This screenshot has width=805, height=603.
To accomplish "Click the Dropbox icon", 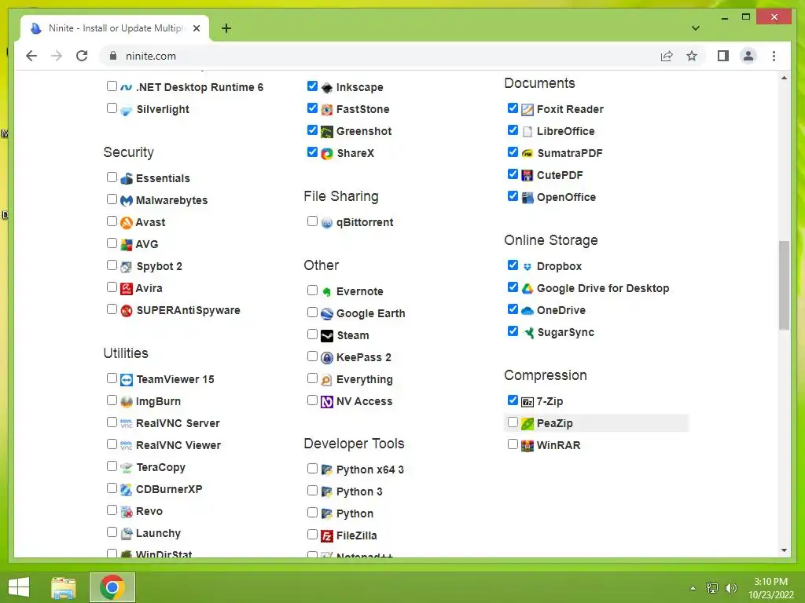I will (527, 267).
